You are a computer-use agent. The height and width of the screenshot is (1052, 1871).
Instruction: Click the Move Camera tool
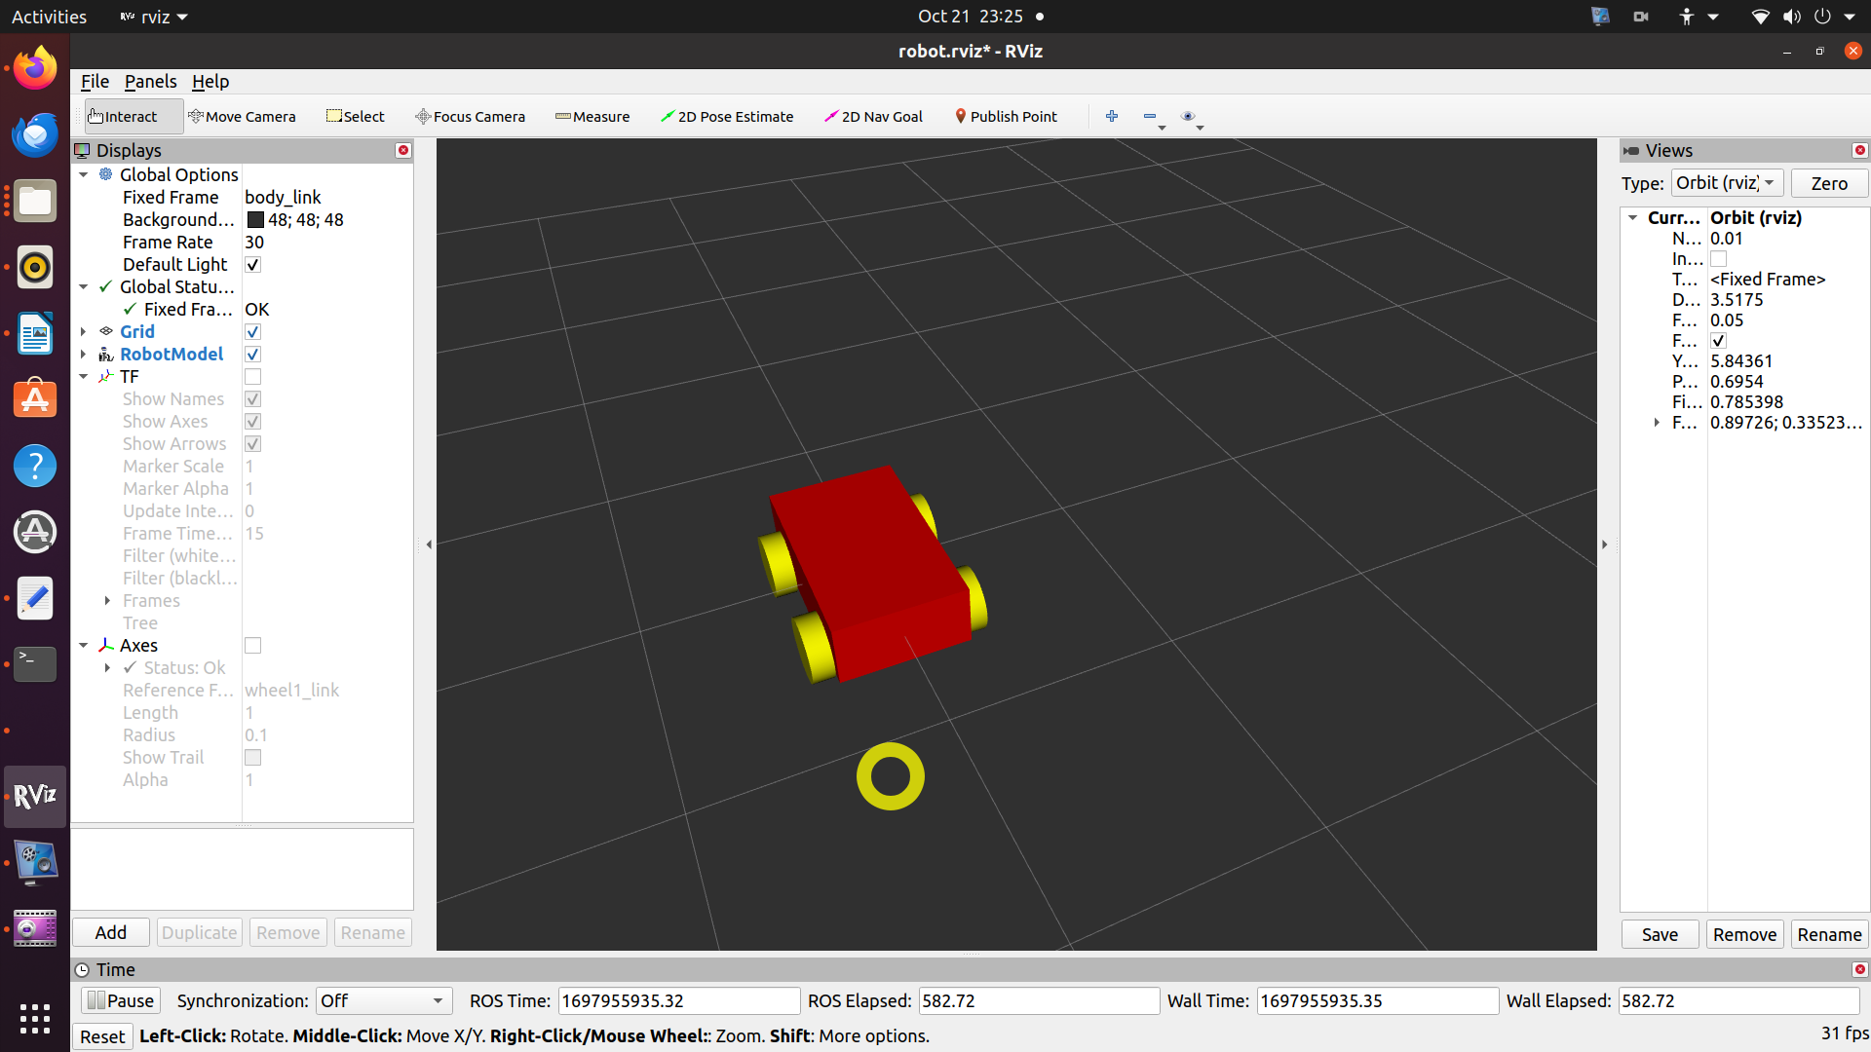tap(242, 116)
